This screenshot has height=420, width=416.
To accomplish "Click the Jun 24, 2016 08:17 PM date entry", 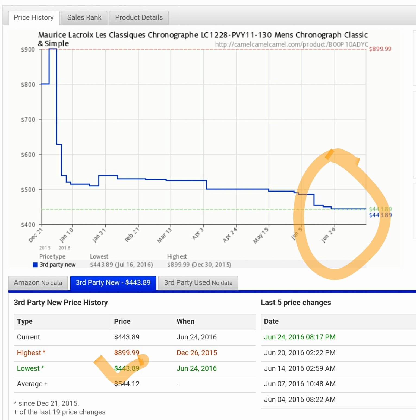I will 300,337.
